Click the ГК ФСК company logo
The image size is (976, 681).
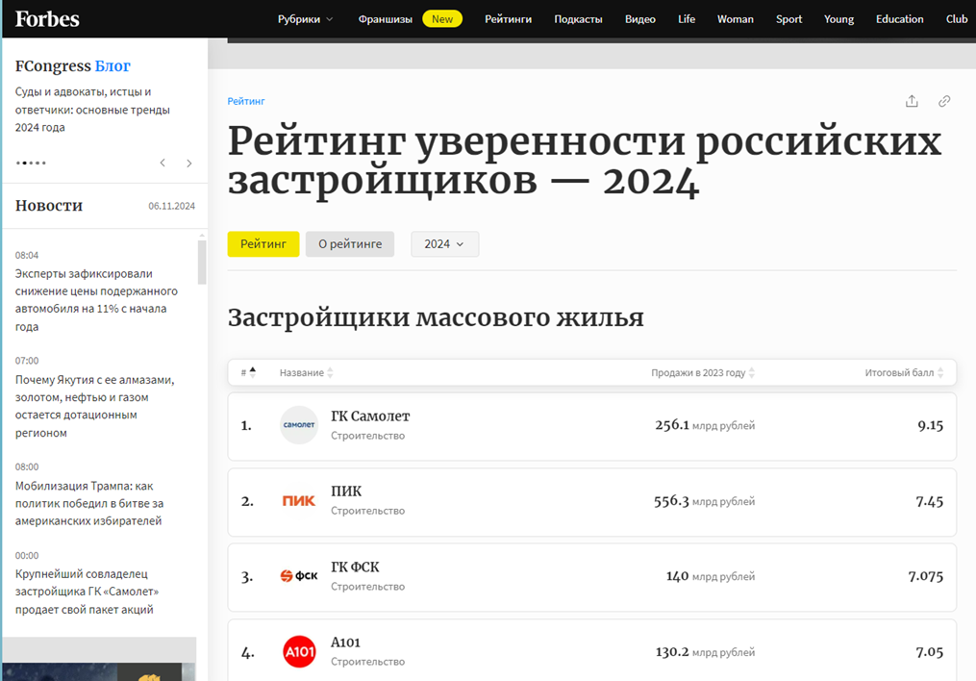click(x=299, y=576)
